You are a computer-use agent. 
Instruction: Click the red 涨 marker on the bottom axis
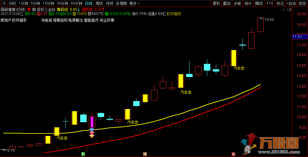pos(233,154)
